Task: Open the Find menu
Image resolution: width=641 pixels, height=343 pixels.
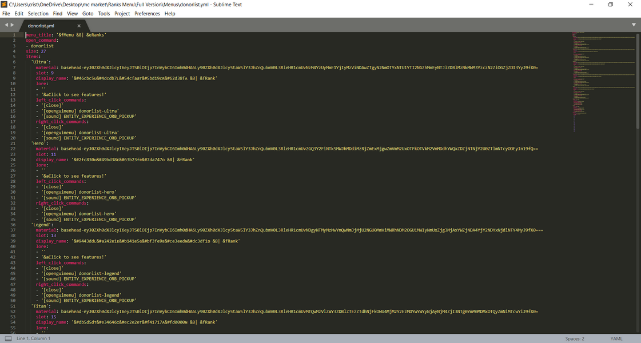Action: [58, 14]
